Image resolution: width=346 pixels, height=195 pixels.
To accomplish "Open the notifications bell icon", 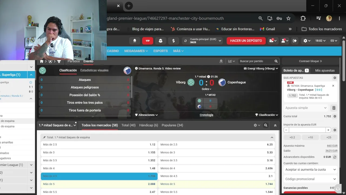I will tap(135, 41).
